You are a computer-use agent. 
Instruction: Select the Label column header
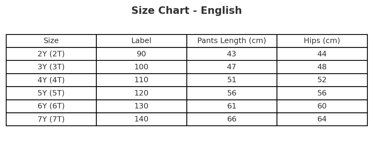141,41
